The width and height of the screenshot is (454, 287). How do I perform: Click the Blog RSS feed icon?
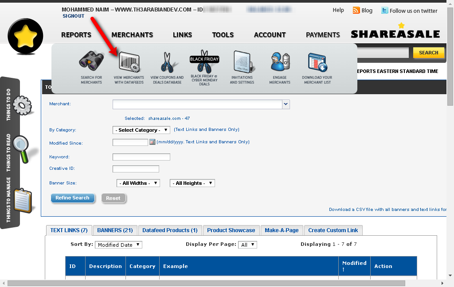tap(356, 11)
